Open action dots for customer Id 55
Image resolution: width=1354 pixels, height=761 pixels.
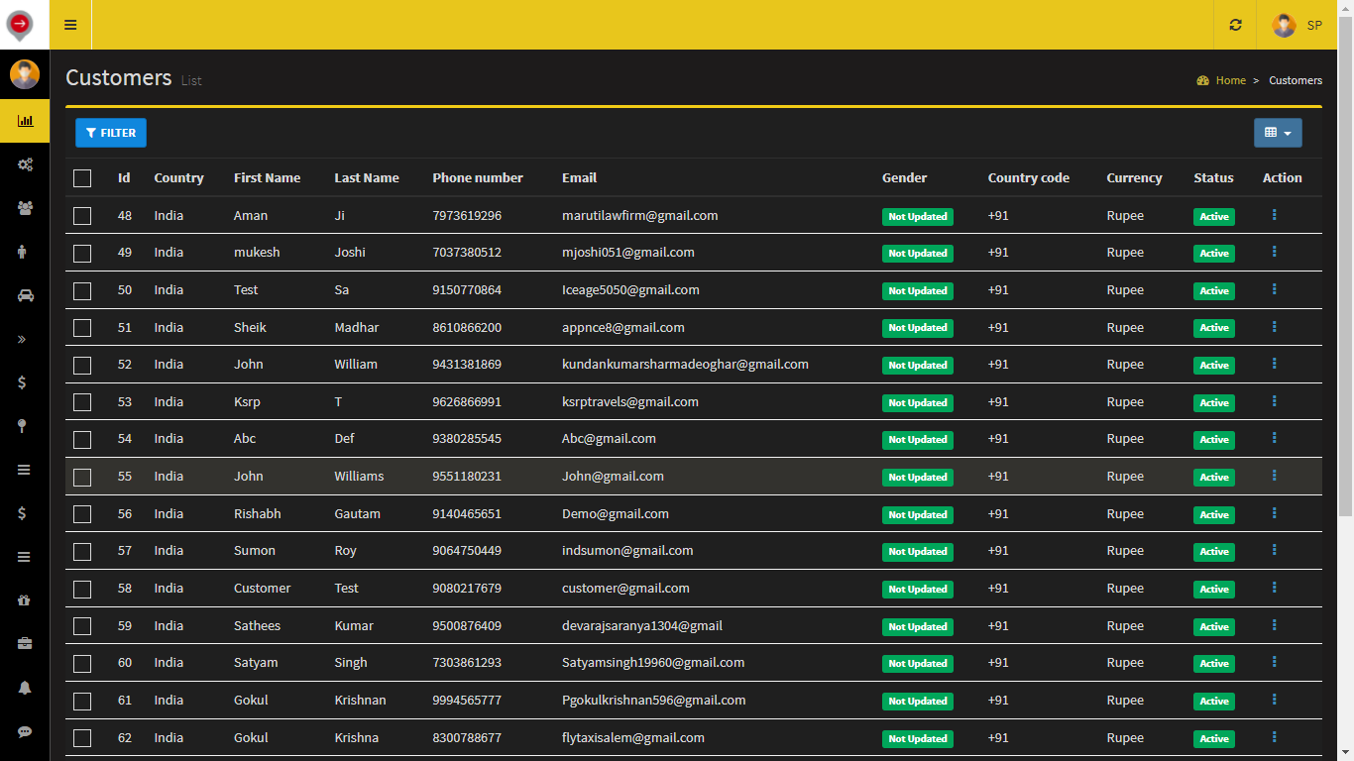click(x=1274, y=476)
